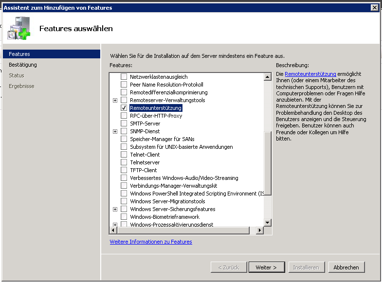Open the Remoteunterstützung description link

310,74
